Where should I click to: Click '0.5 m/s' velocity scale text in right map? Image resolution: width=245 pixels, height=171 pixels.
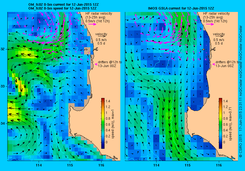pos(219,40)
